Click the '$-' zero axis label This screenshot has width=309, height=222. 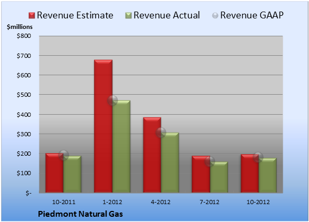(x=28, y=193)
